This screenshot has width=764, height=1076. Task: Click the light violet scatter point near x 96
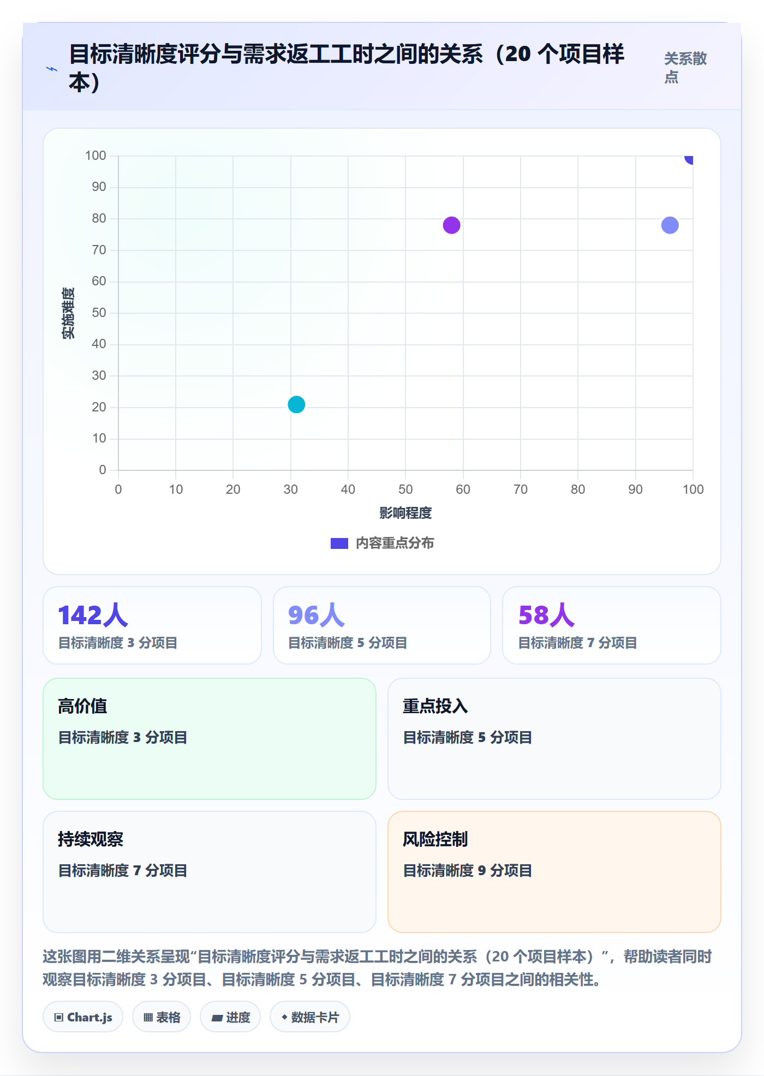click(670, 225)
